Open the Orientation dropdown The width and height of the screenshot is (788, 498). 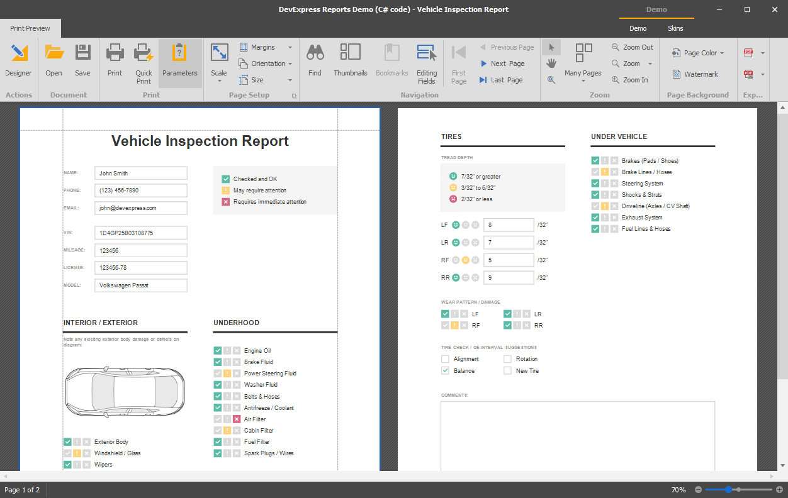coord(290,63)
